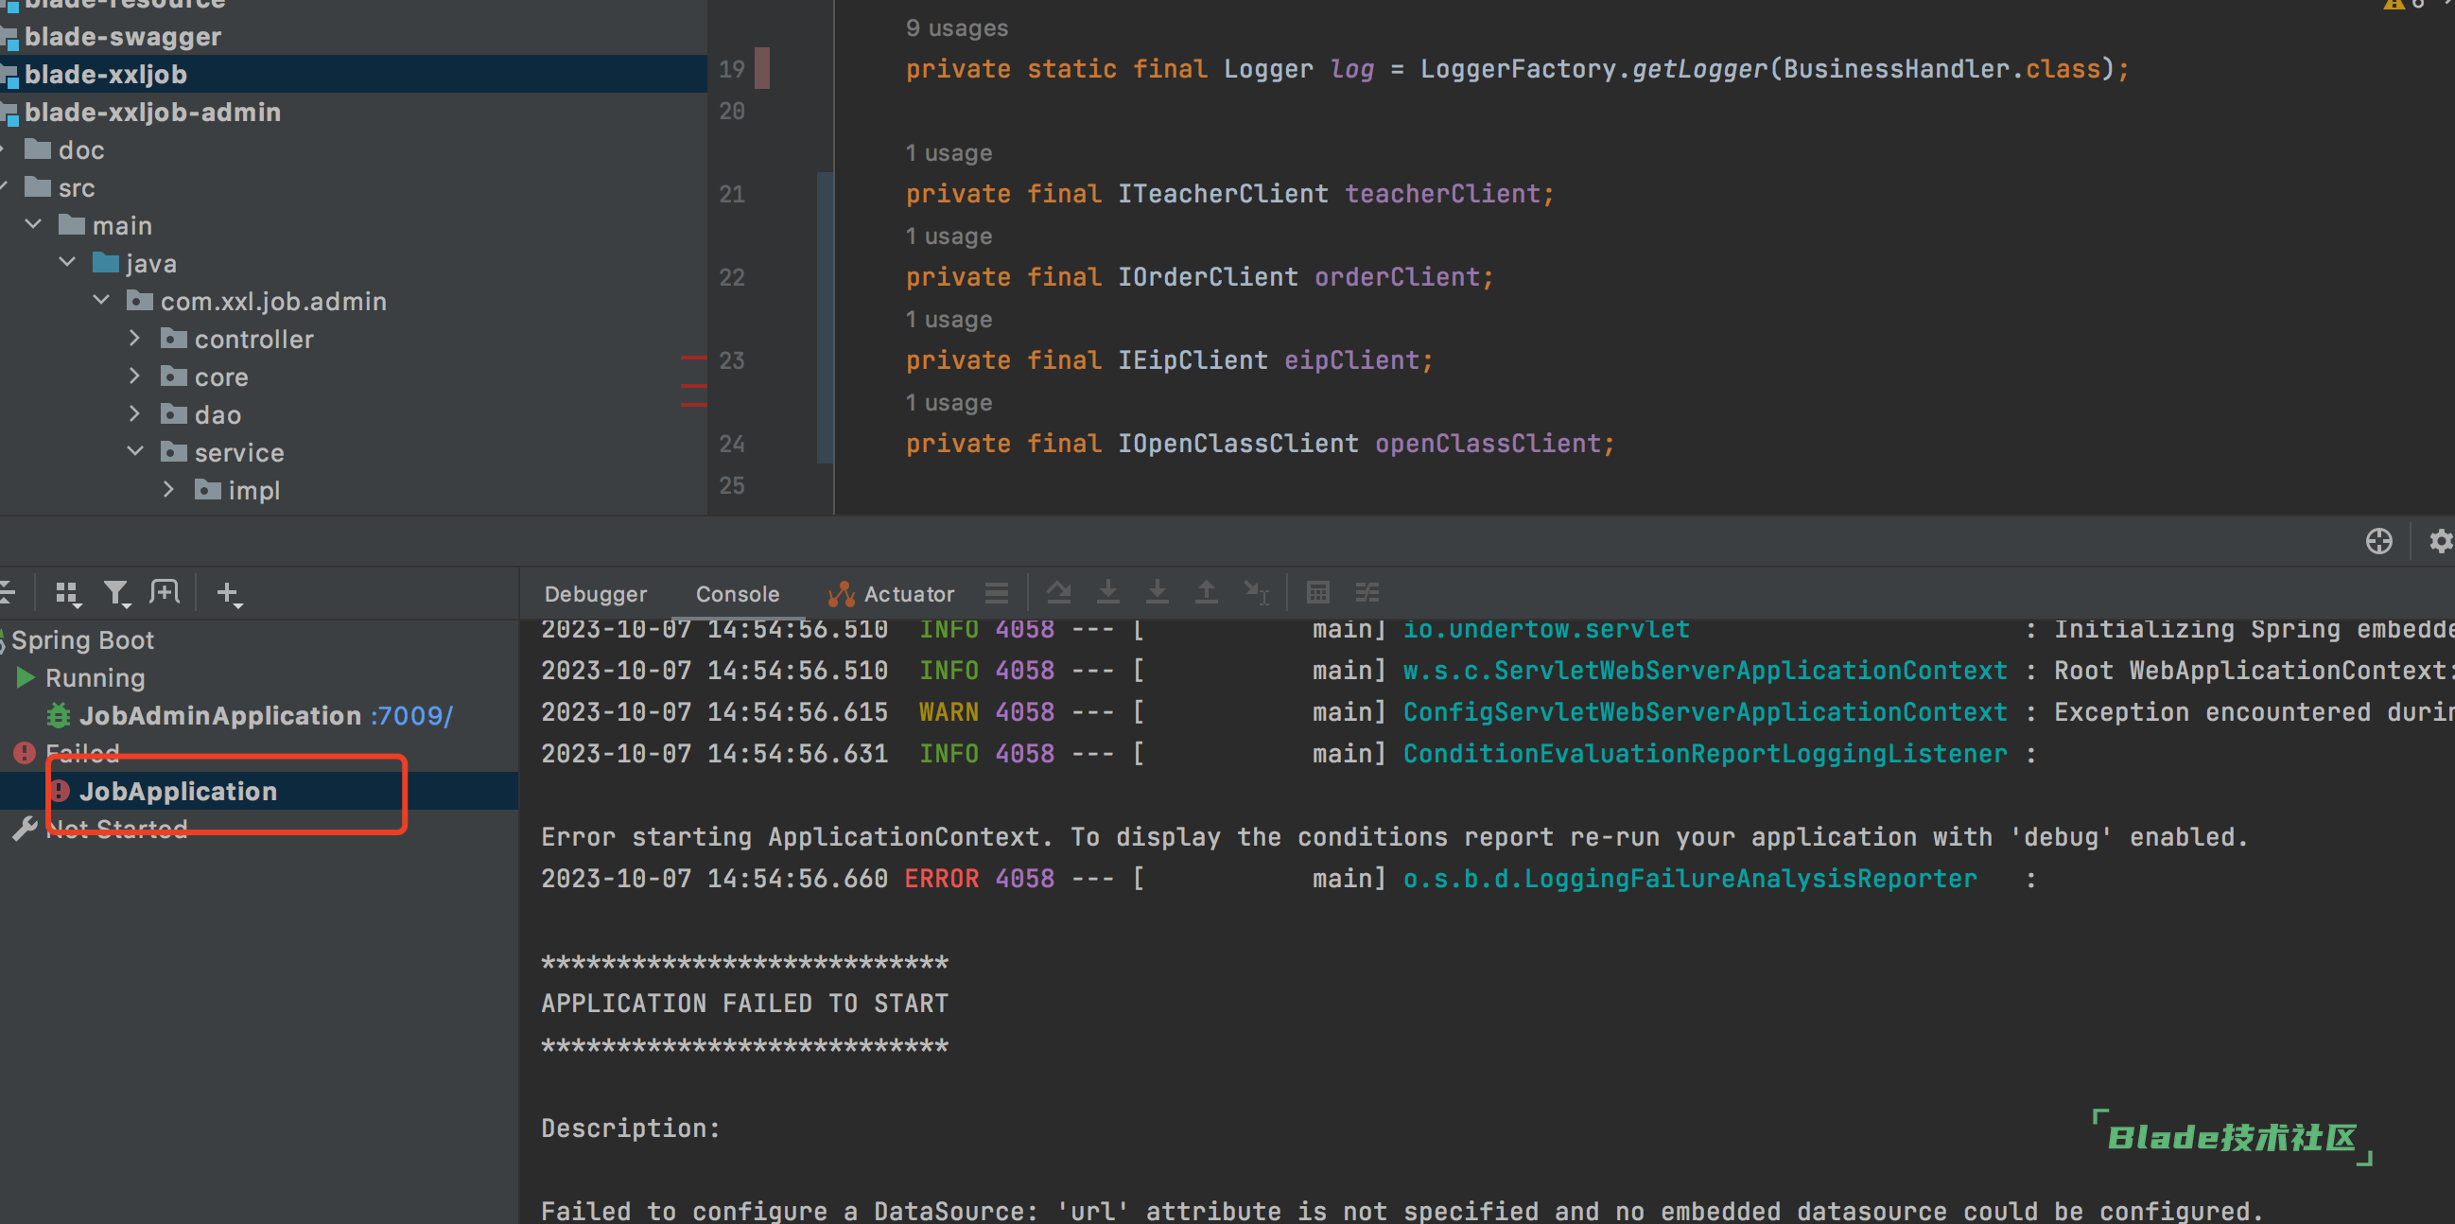The height and width of the screenshot is (1224, 2455).
Task: Click the BusinessHandler.class reference in code
Action: point(1942,69)
